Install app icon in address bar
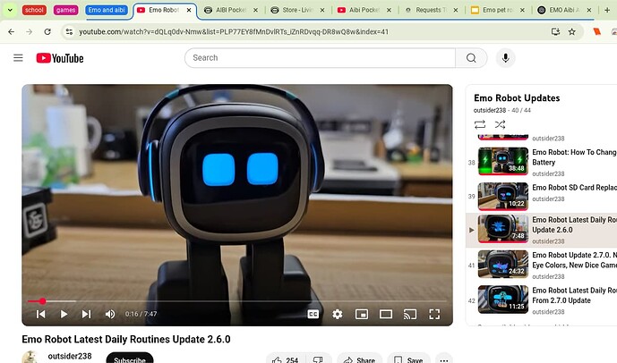Screen dimensions: 617x363 point(555,32)
